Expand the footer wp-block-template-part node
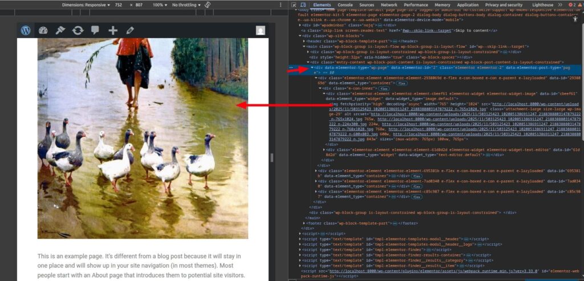Screen dimensions: 584x281 pyautogui.click(x=304, y=223)
